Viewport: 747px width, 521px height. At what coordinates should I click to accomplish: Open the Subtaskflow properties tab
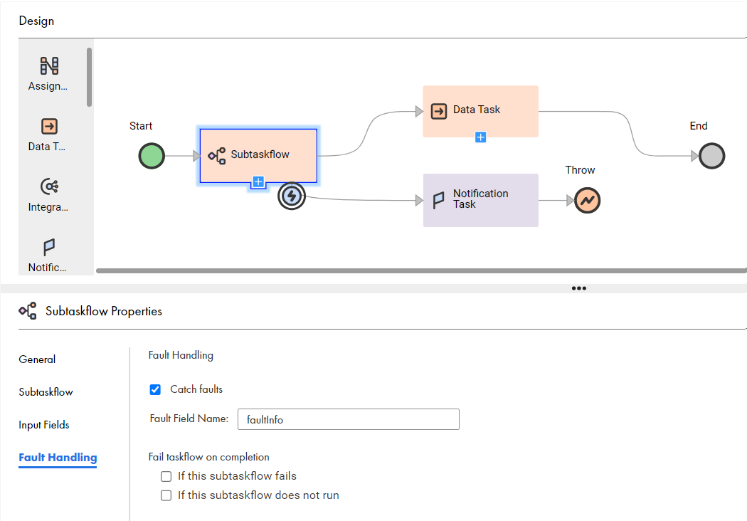pos(46,392)
